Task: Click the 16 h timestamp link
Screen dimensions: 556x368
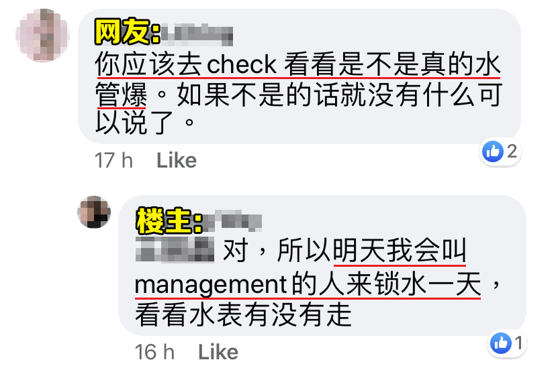Action: (x=154, y=352)
